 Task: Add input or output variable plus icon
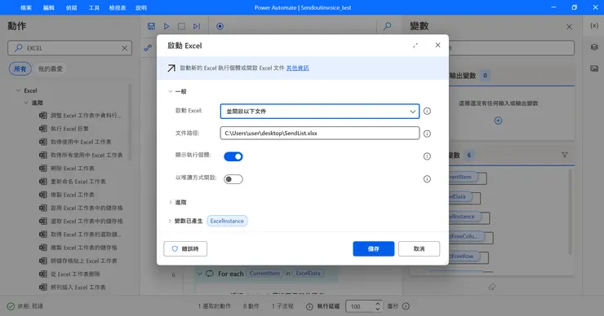[498, 121]
